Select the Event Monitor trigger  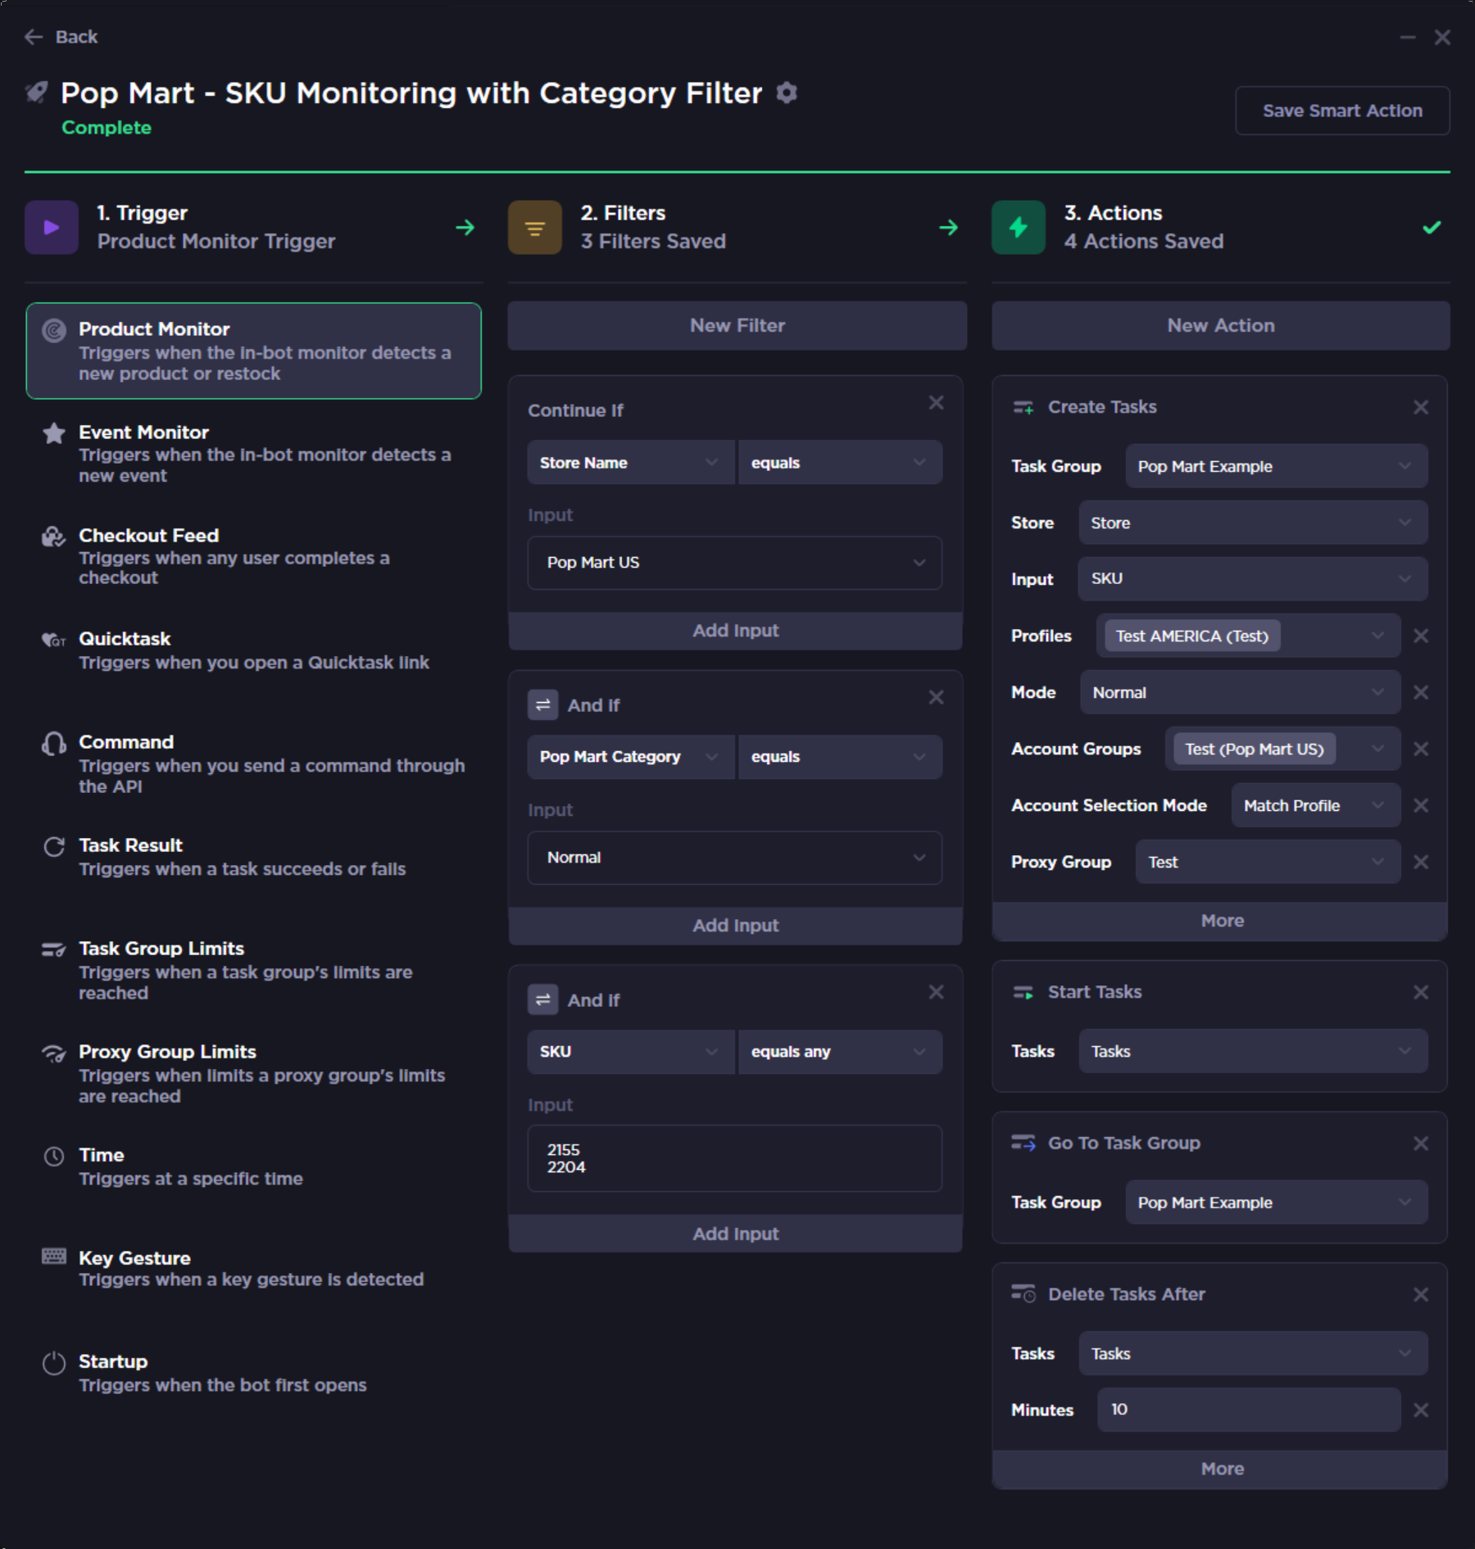click(253, 454)
